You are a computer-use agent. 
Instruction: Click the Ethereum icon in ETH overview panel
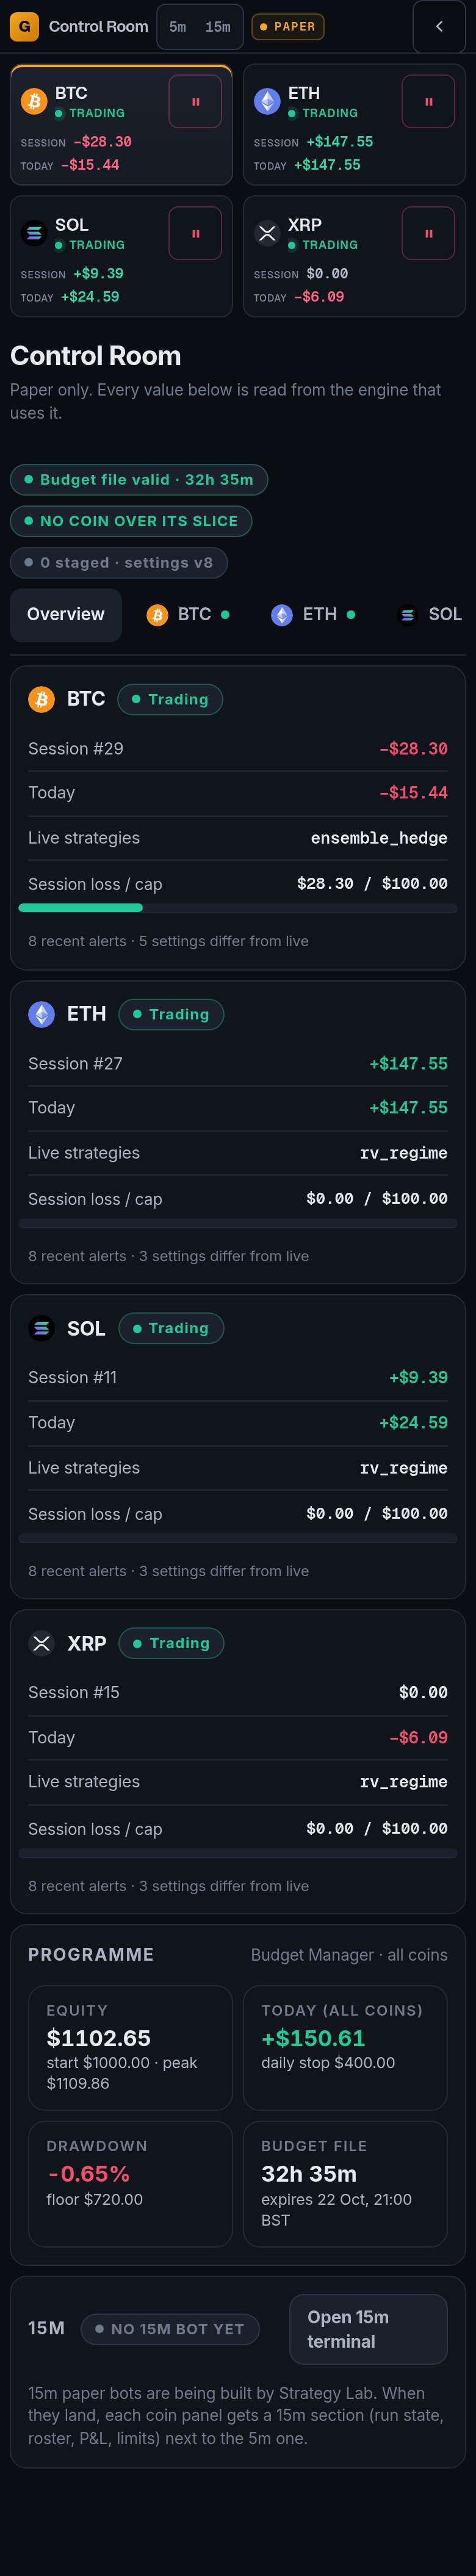pos(41,1014)
